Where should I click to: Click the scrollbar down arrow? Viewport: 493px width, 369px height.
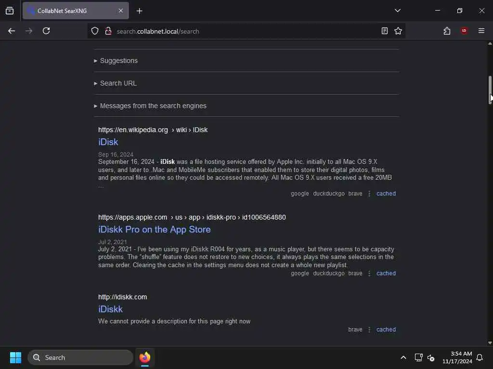(490, 343)
